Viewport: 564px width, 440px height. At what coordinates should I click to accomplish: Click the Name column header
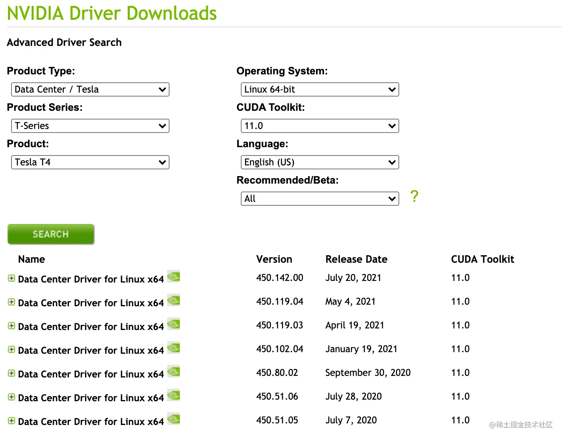coord(32,259)
